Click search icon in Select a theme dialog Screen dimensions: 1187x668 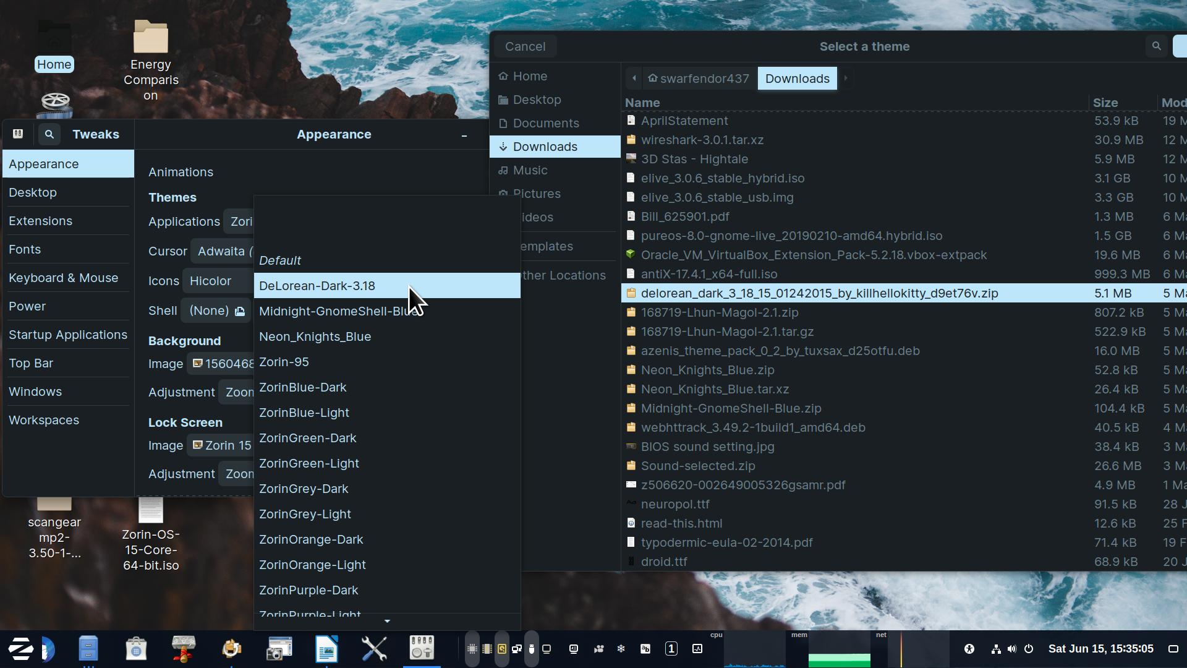click(x=1156, y=46)
